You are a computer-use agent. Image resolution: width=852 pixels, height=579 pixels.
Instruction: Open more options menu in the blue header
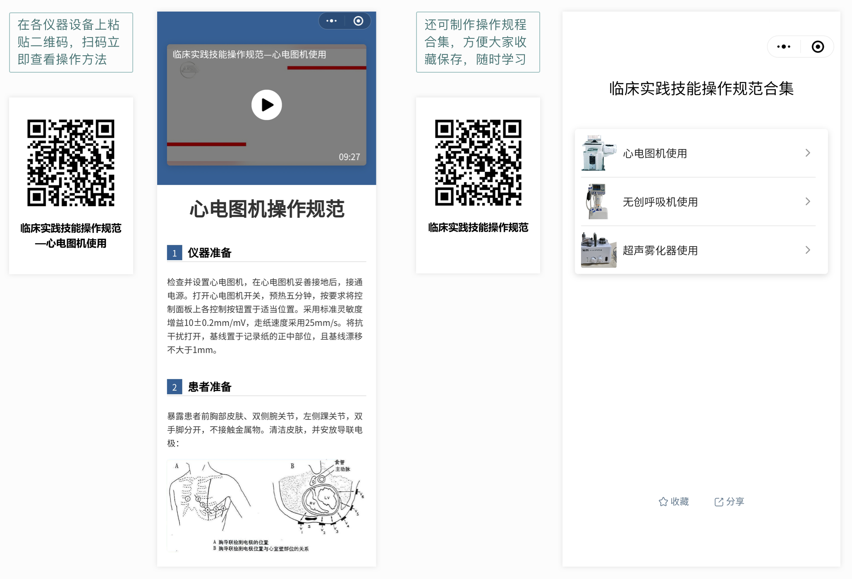pos(331,21)
